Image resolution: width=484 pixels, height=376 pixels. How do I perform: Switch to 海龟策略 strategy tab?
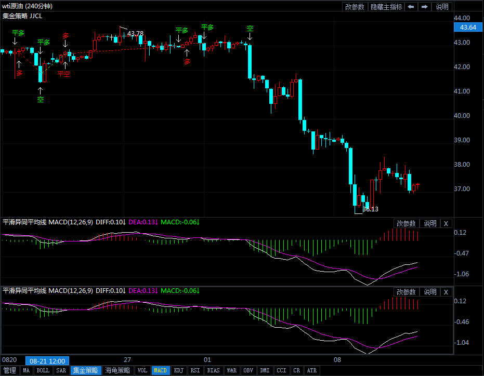[x=117, y=370]
